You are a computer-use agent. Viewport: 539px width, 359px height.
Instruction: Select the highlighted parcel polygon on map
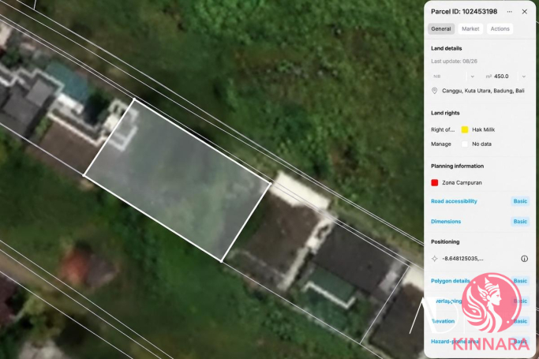[x=177, y=181]
